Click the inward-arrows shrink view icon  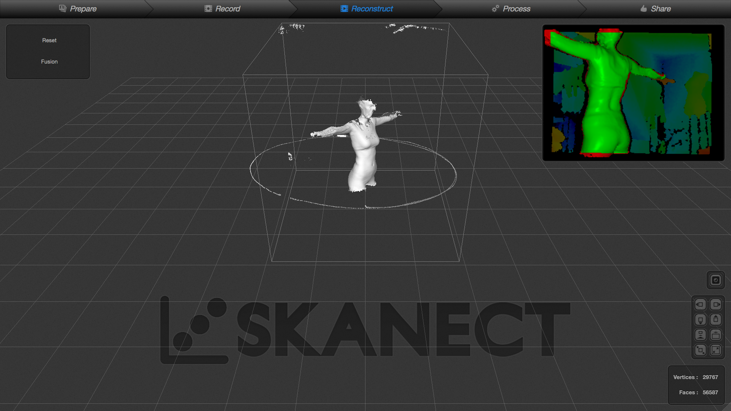coord(700,350)
